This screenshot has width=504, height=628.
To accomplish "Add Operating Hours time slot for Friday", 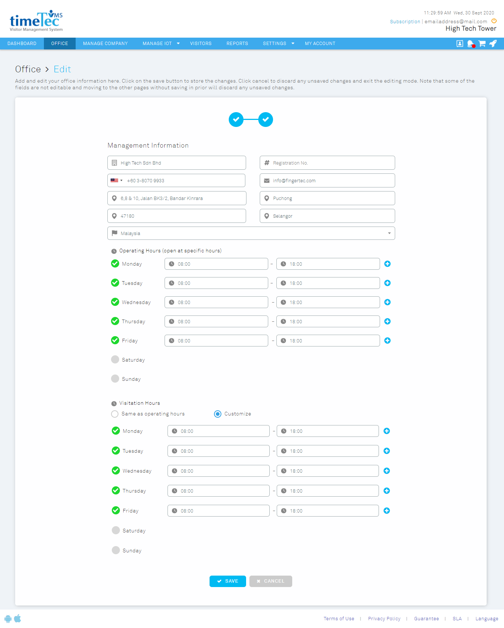I will [387, 341].
